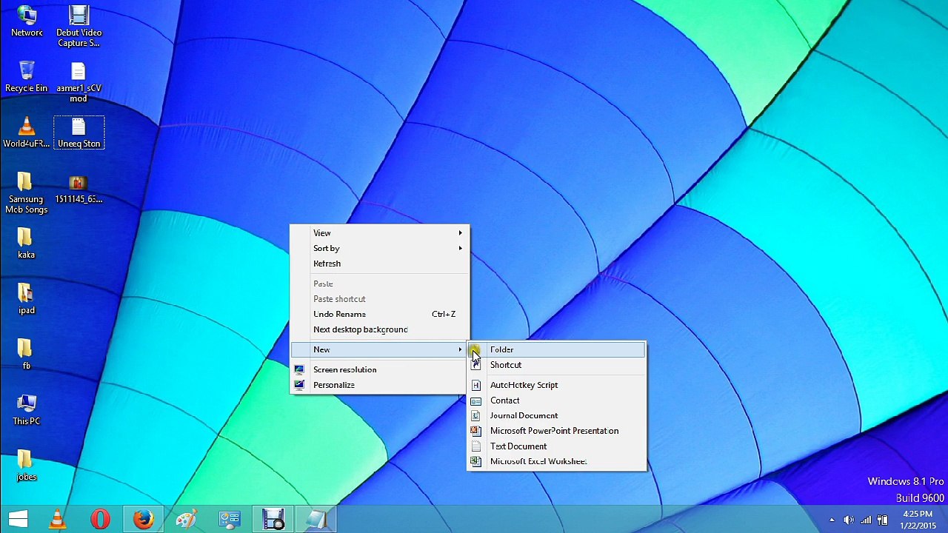Launch VLC from the taskbar
Viewport: 948px width, 533px height.
click(x=57, y=520)
